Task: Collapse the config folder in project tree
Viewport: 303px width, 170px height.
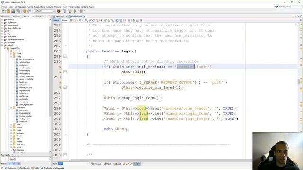Action: coord(11,57)
